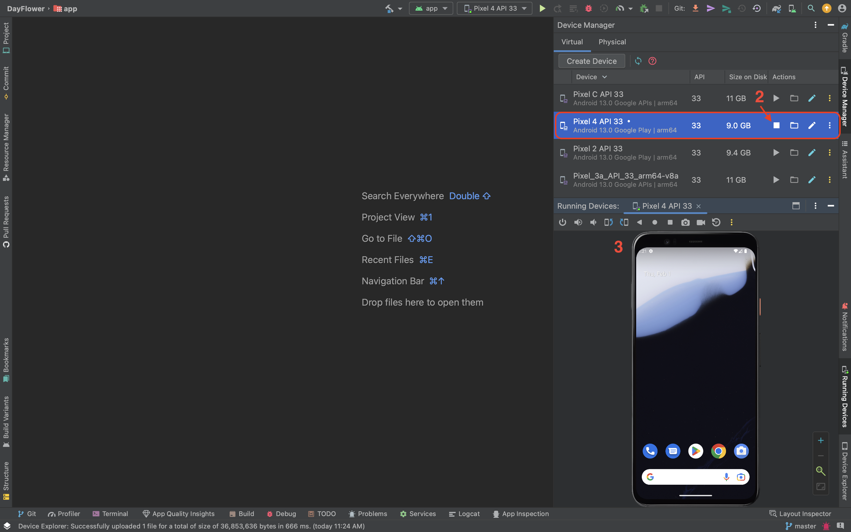Viewport: 851px width, 532px height.
Task: Click the Device column sort arrow
Action: 605,77
